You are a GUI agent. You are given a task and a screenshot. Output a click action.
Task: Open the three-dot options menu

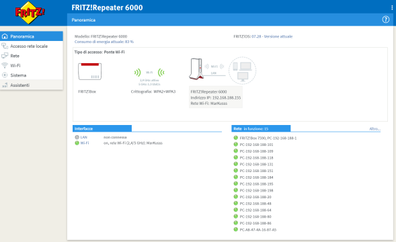tap(392, 8)
